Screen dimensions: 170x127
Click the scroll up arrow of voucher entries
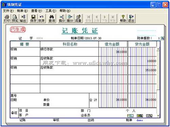(x=158, y=49)
